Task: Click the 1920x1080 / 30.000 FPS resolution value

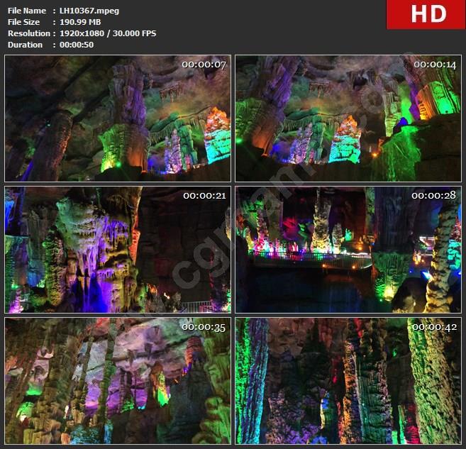Action: point(108,33)
